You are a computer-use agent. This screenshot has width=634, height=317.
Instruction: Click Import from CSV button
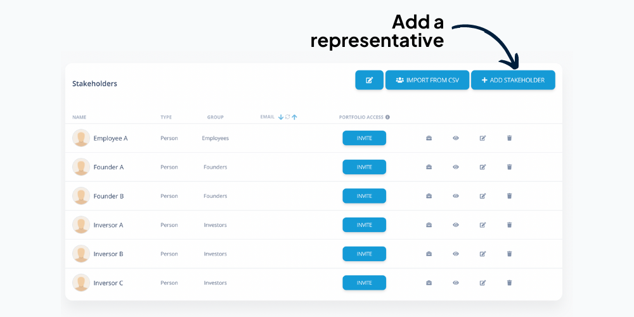coord(427,80)
